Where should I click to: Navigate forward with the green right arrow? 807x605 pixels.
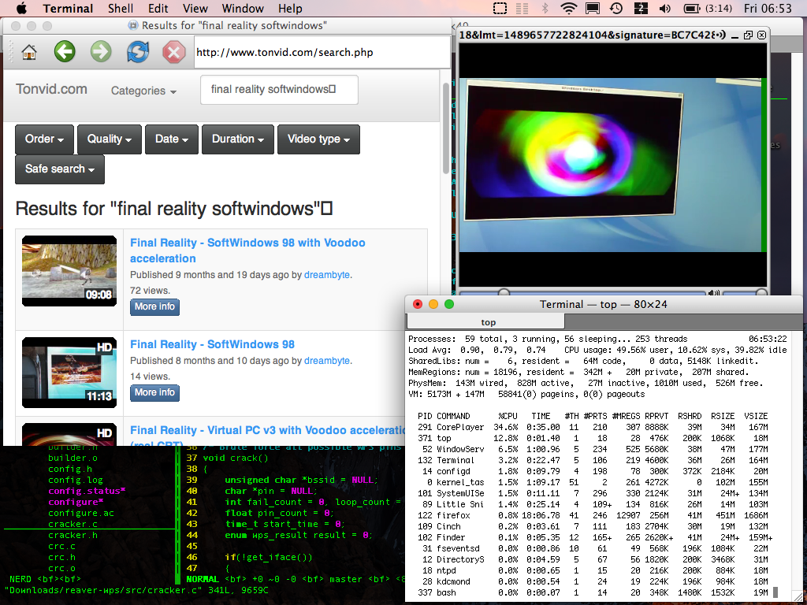tap(101, 52)
